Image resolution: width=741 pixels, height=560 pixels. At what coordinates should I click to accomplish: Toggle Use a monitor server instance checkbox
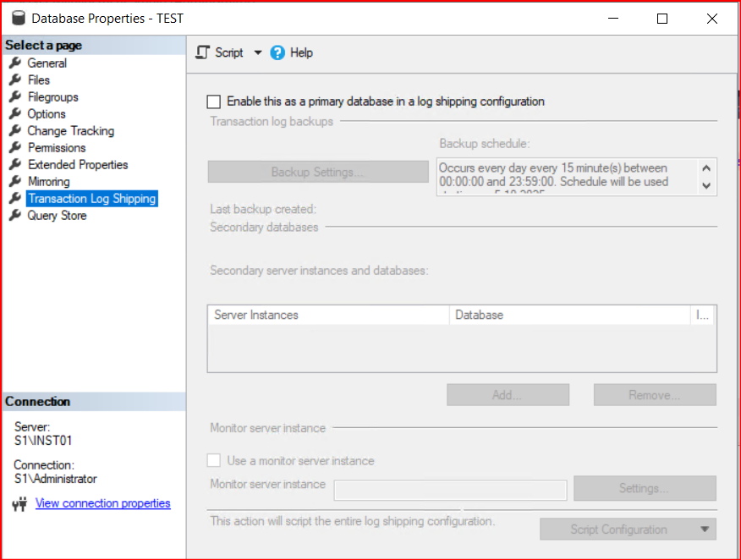pos(214,461)
